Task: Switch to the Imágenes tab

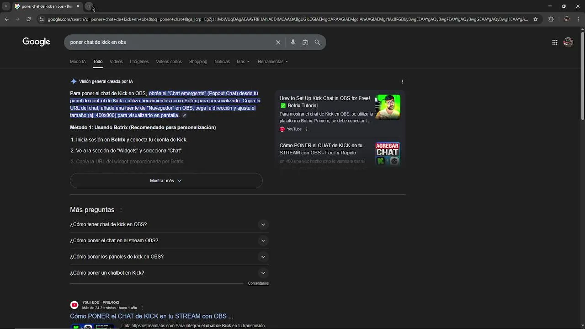Action: click(139, 61)
